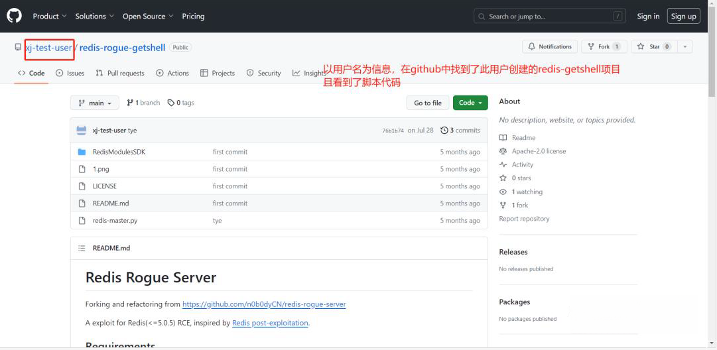Click the book icon next to Readme
Image resolution: width=717 pixels, height=350 pixels.
point(503,137)
